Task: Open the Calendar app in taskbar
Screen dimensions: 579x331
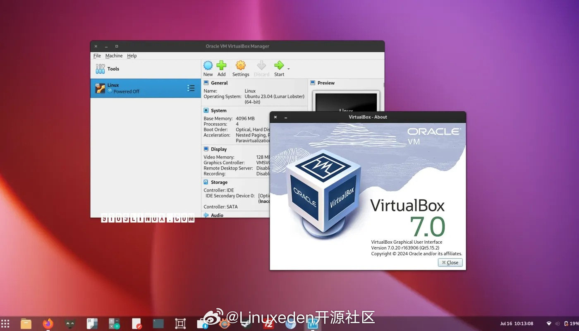Action: pos(92,324)
